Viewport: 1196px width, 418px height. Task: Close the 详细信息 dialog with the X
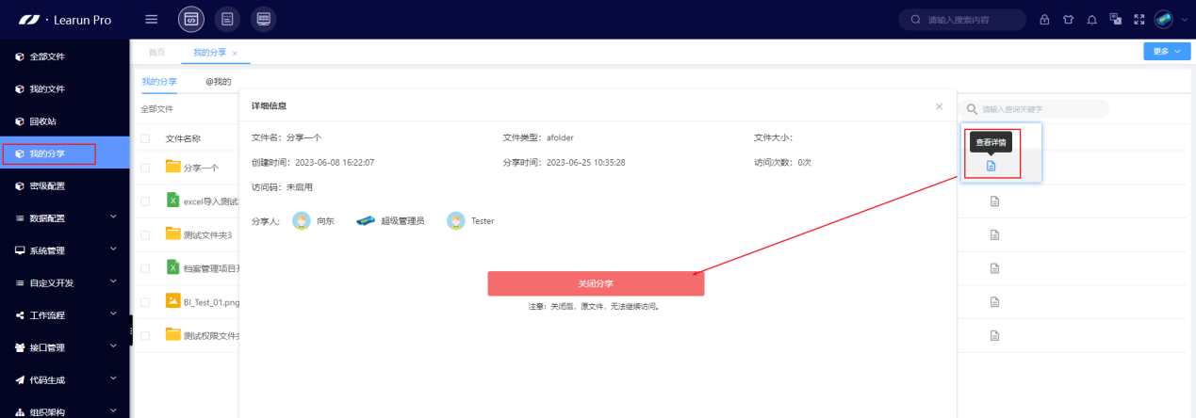939,106
